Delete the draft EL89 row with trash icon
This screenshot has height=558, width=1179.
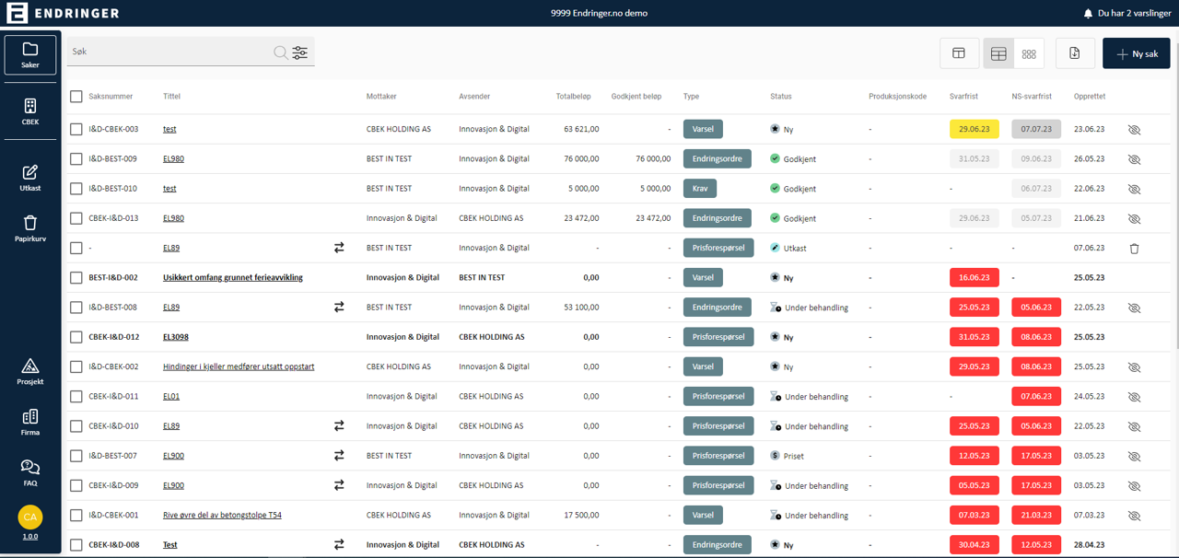pyautogui.click(x=1134, y=249)
